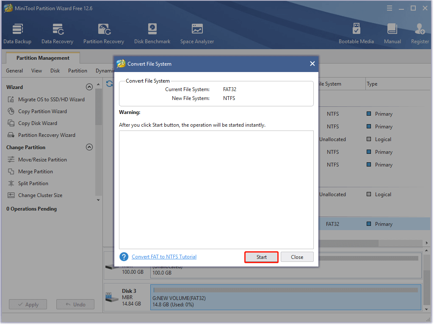Image resolution: width=434 pixels, height=325 pixels.
Task: Open the Disk menu
Action: [x=55, y=71]
